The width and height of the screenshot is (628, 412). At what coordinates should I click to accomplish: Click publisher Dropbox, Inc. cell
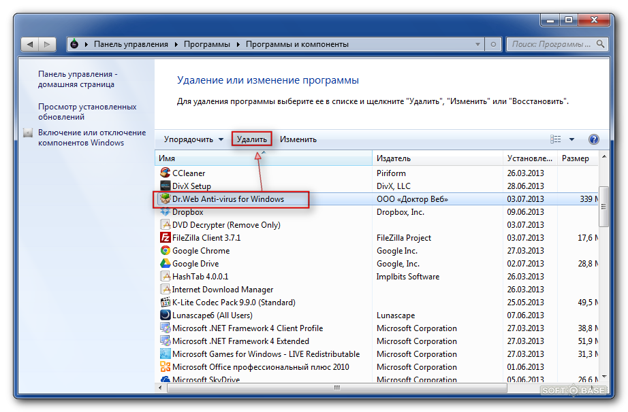point(400,212)
